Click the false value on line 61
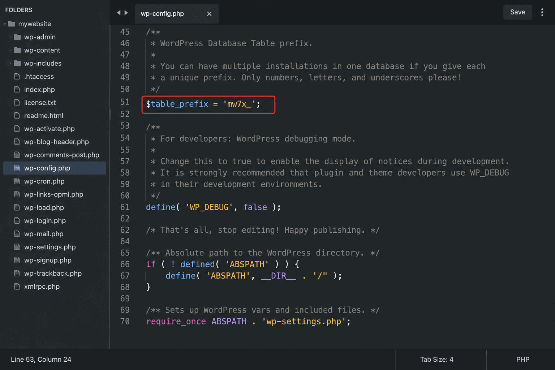 (x=255, y=207)
